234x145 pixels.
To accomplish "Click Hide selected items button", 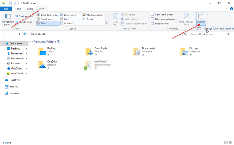I will pos(186,19).
